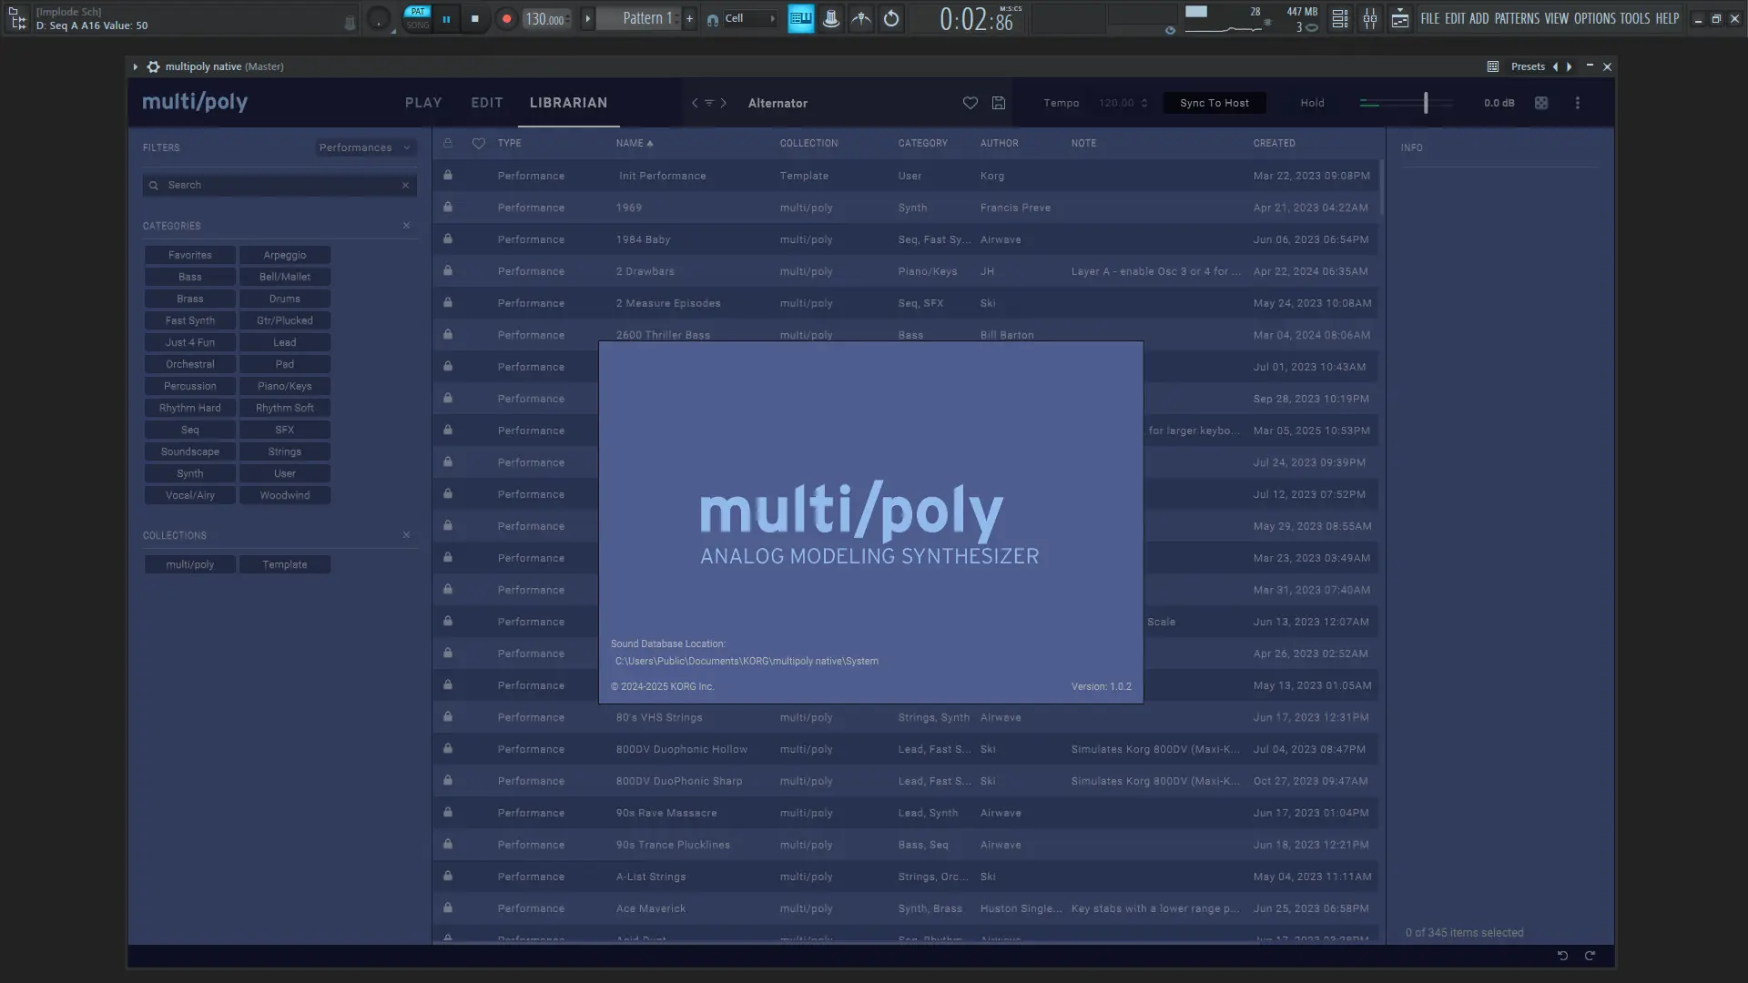Click the mixer icon in FL toolbar
Viewport: 1748px width, 983px height.
(1369, 18)
